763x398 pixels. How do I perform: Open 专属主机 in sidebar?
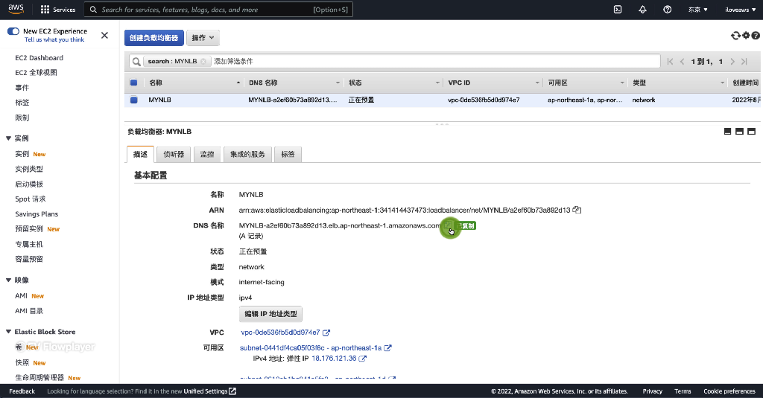click(29, 244)
